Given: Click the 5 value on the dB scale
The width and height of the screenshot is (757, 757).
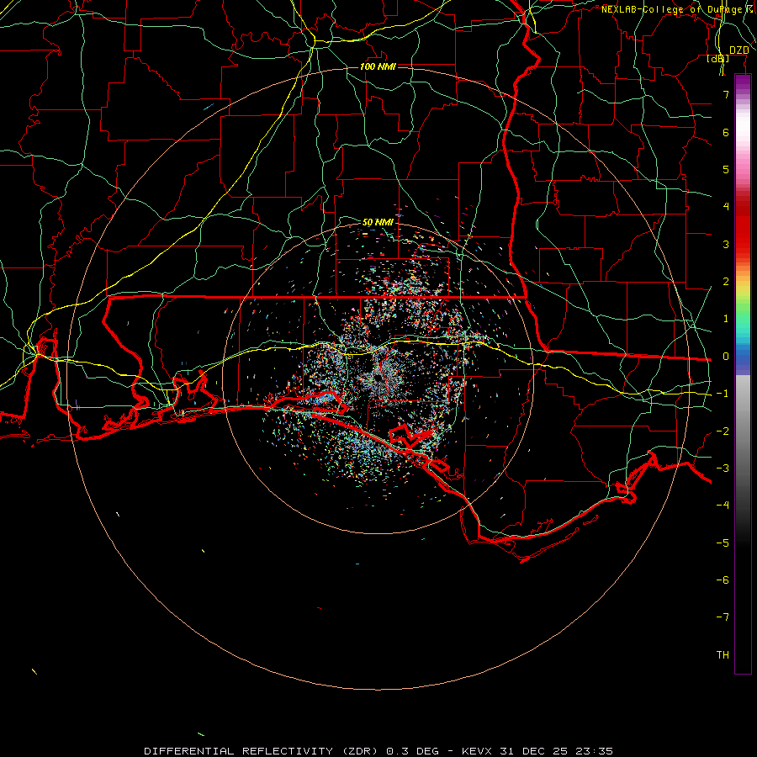Looking at the screenshot, I should [726, 169].
